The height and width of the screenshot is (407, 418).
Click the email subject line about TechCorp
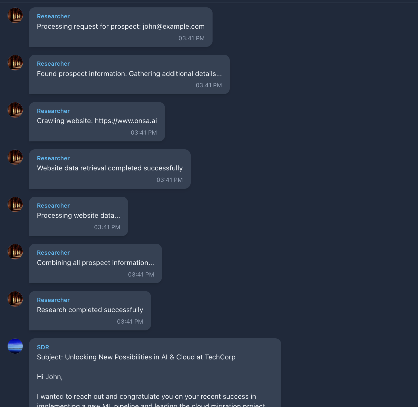pyautogui.click(x=136, y=357)
